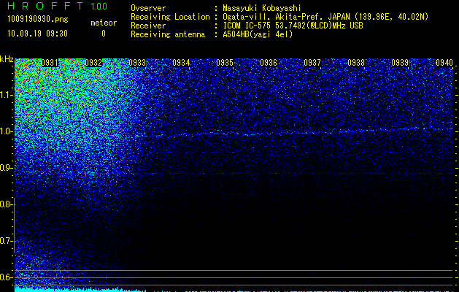
Task: Click the Receiver label
Action: (148, 26)
